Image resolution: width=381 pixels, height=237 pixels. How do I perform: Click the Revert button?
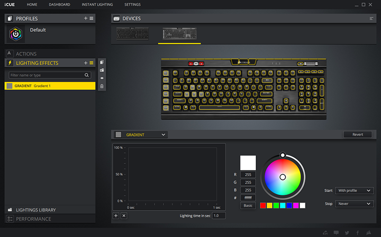click(358, 135)
